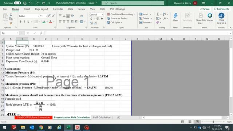Open the Borders dropdown
The height and width of the screenshot is (131, 233).
click(39, 22)
